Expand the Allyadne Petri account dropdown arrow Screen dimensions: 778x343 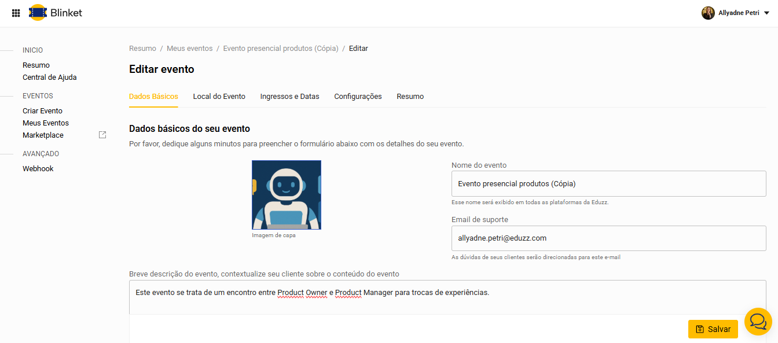(766, 13)
